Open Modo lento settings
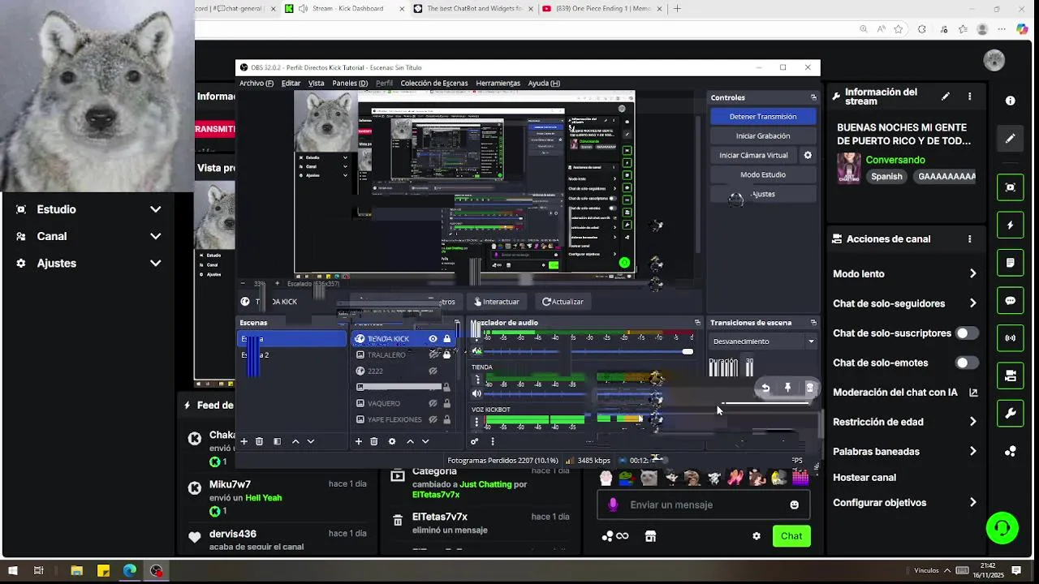Image resolution: width=1039 pixels, height=584 pixels. pos(905,274)
